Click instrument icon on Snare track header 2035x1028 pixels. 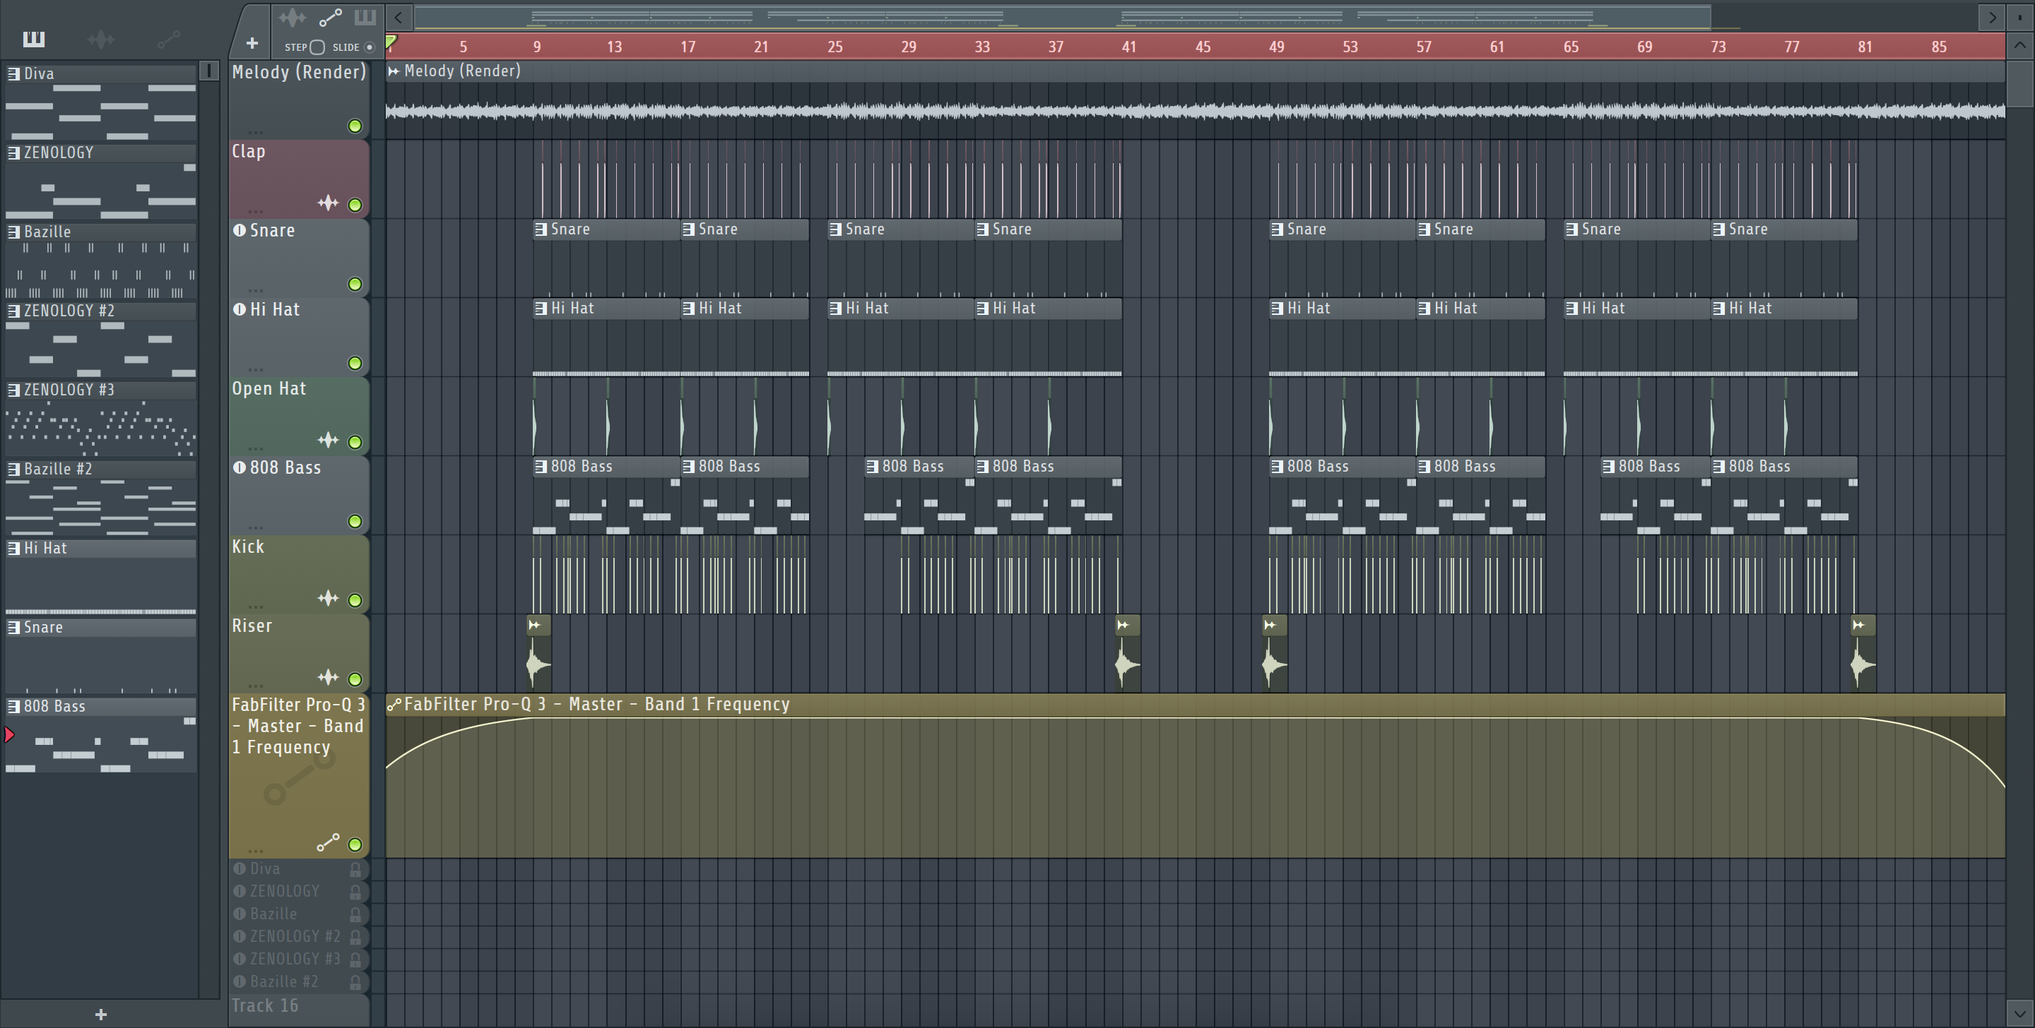click(240, 229)
